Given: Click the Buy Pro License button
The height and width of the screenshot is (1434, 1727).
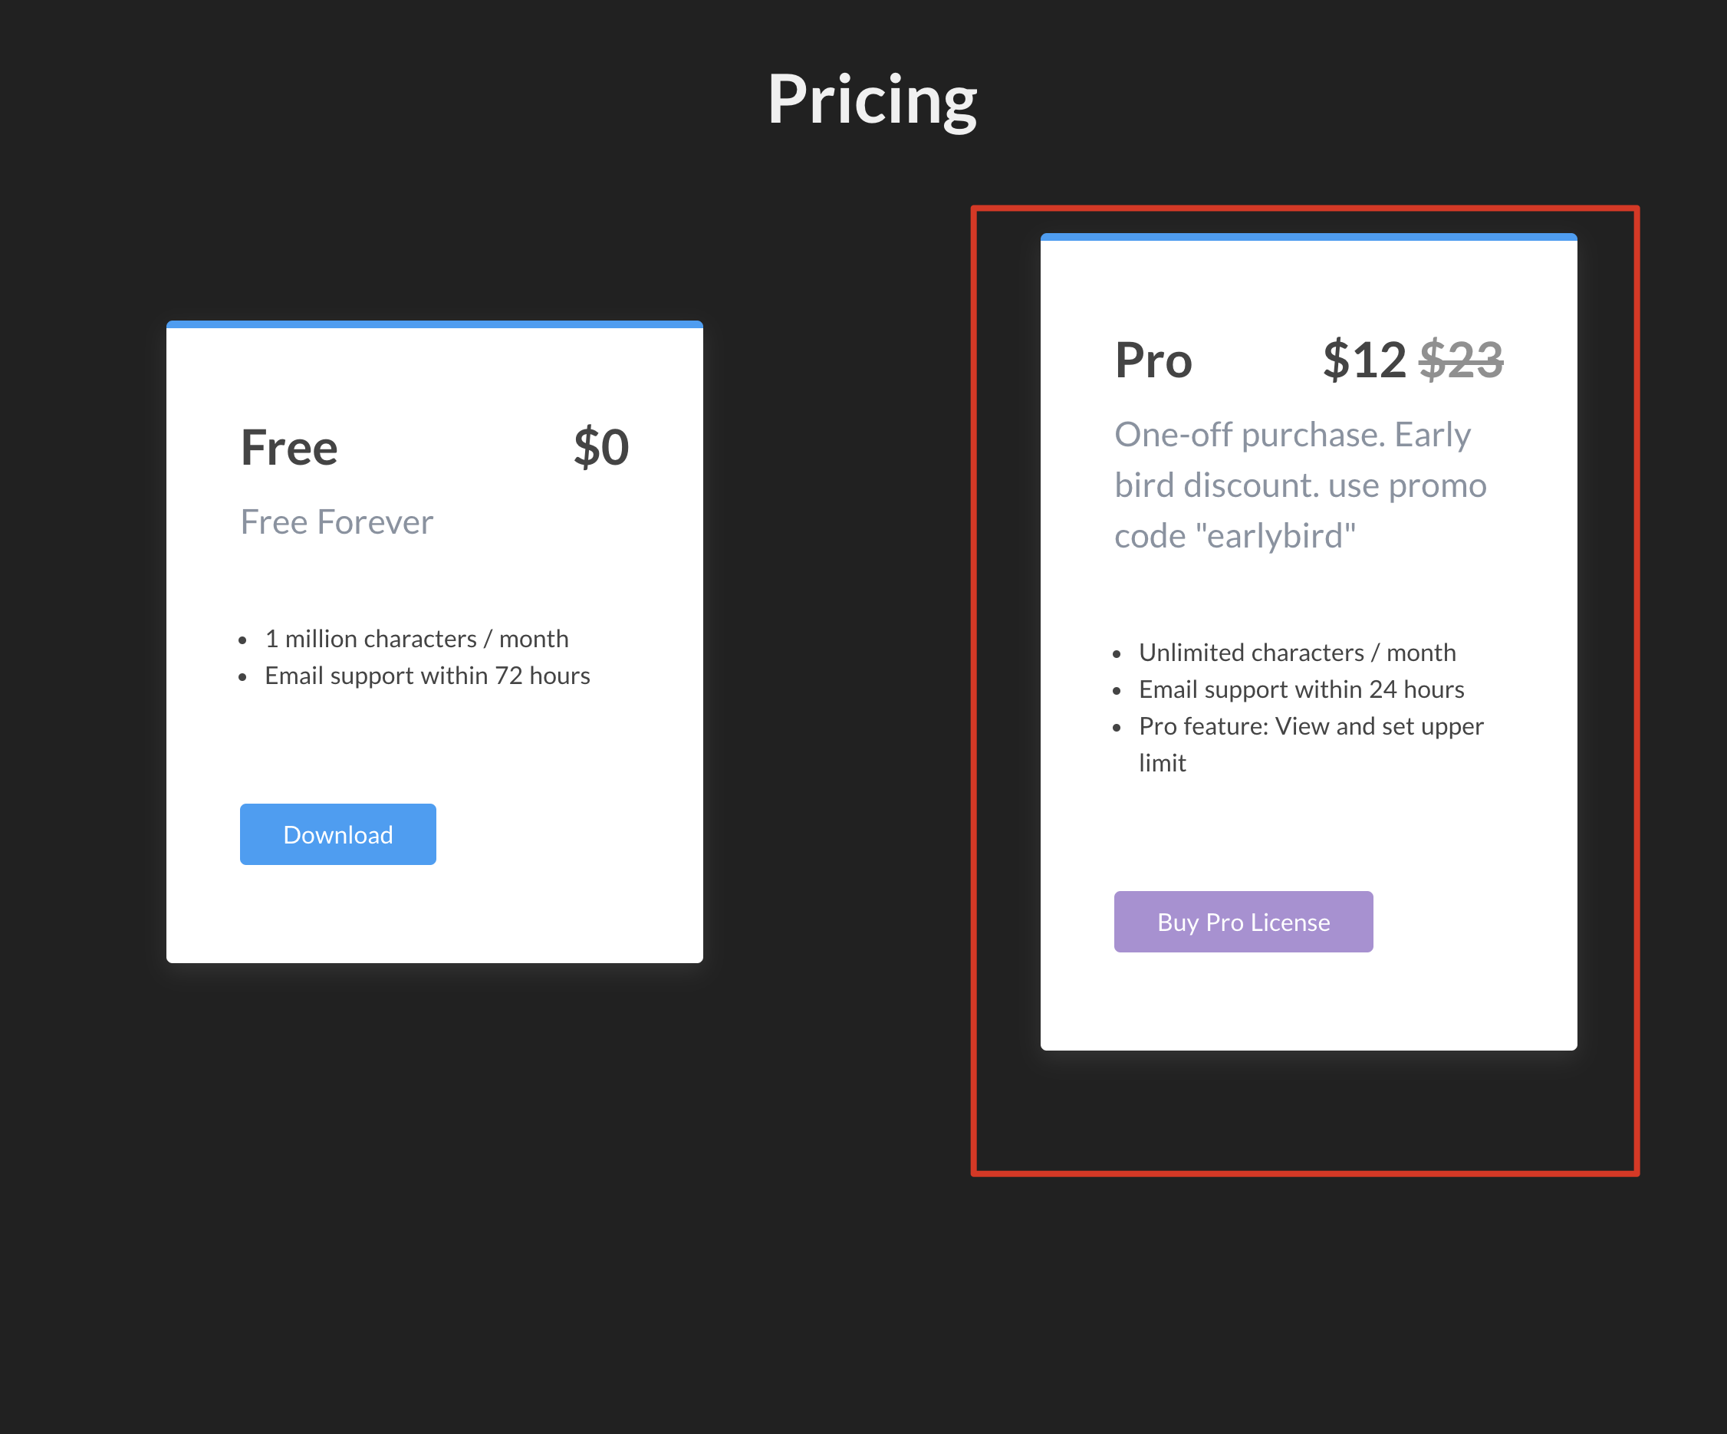Looking at the screenshot, I should click(1242, 922).
